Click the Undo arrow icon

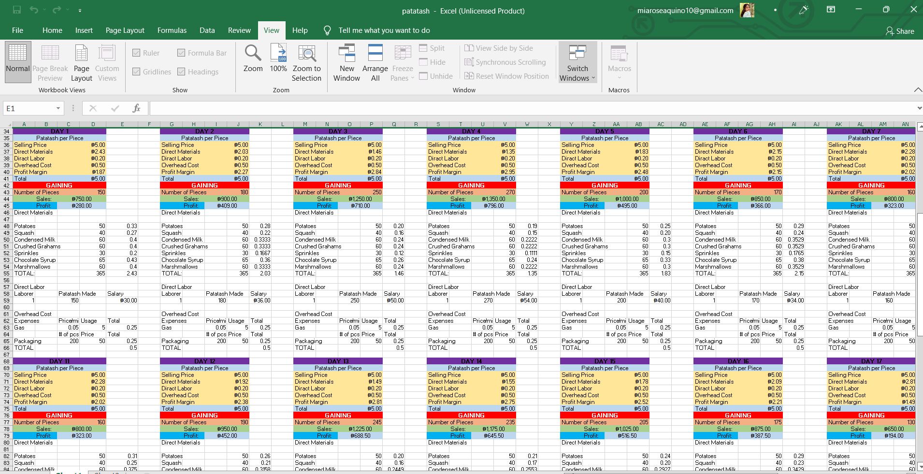(34, 10)
